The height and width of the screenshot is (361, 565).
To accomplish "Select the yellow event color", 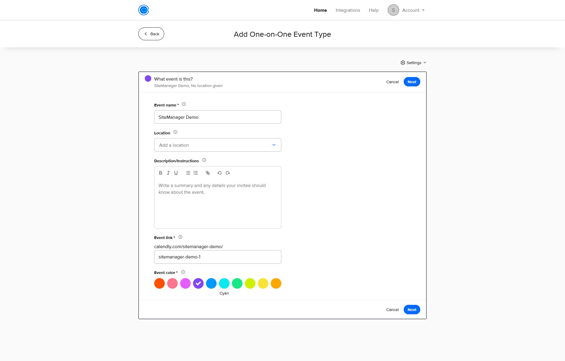I will click(x=263, y=283).
